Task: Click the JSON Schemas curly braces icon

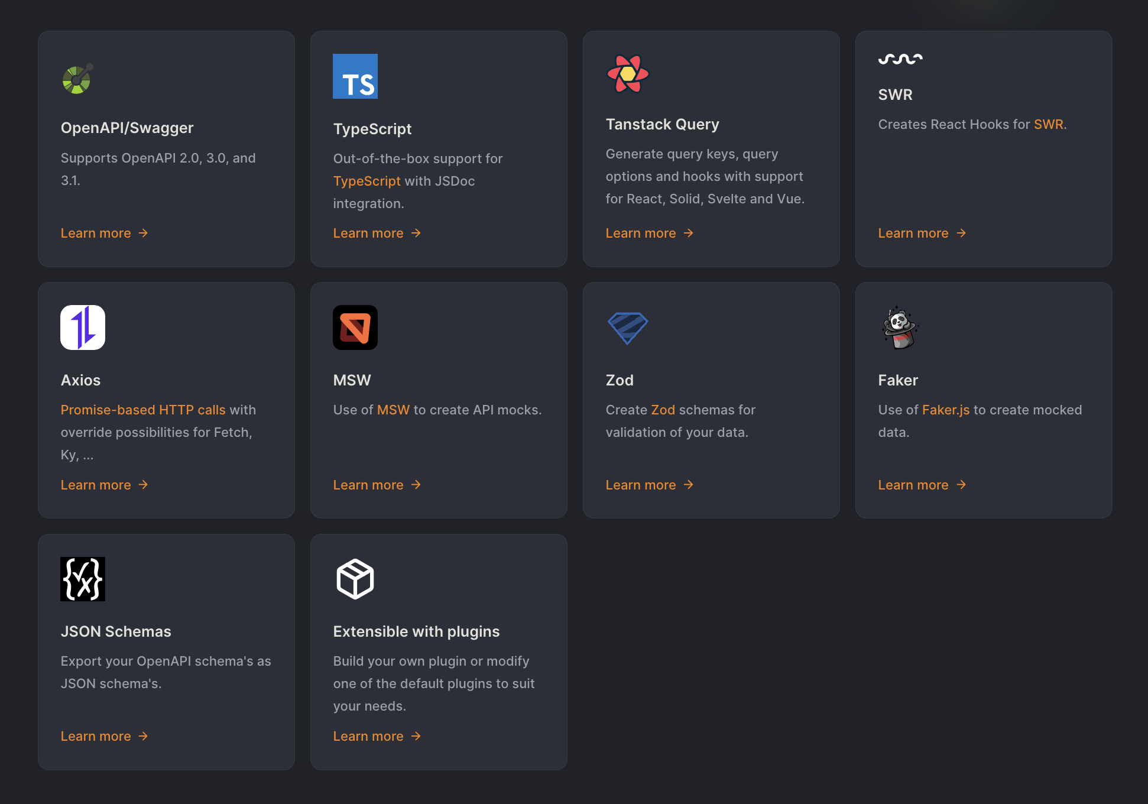Action: coord(83,579)
